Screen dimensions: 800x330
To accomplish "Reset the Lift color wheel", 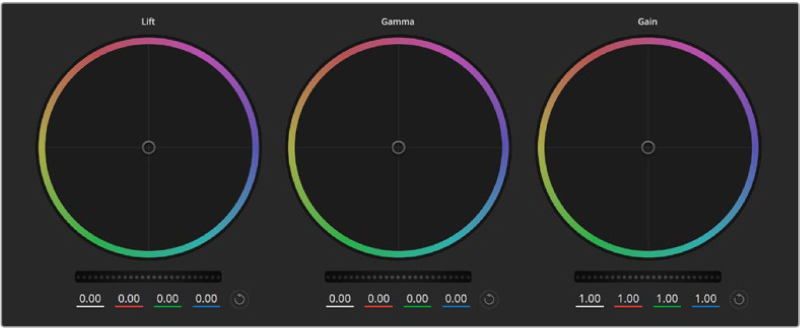I will (x=239, y=299).
